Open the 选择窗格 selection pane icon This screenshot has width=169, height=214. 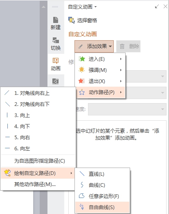click(72, 20)
